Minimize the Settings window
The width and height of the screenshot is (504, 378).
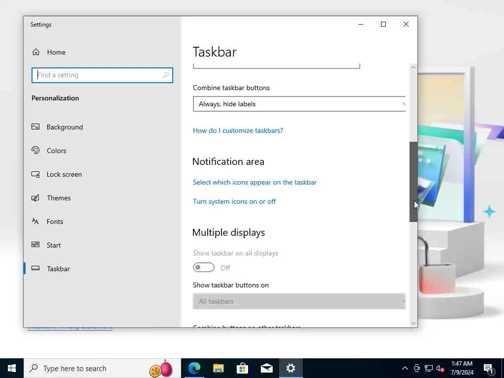pyautogui.click(x=361, y=25)
